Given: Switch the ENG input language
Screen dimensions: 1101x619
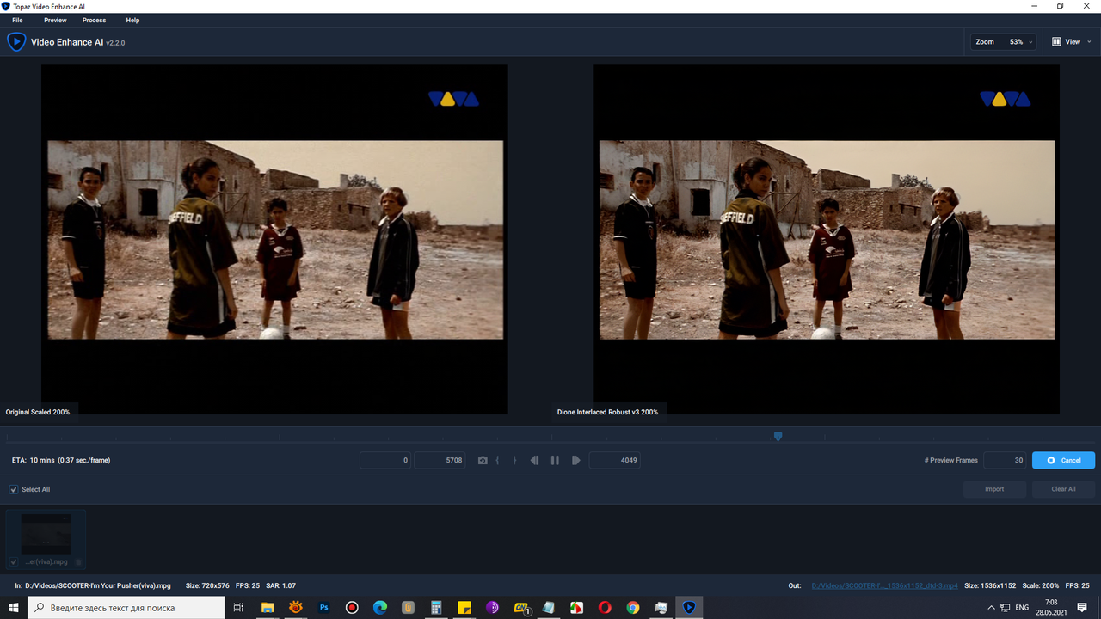Looking at the screenshot, I should 1022,607.
